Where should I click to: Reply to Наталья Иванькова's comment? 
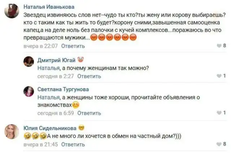coord(73,46)
